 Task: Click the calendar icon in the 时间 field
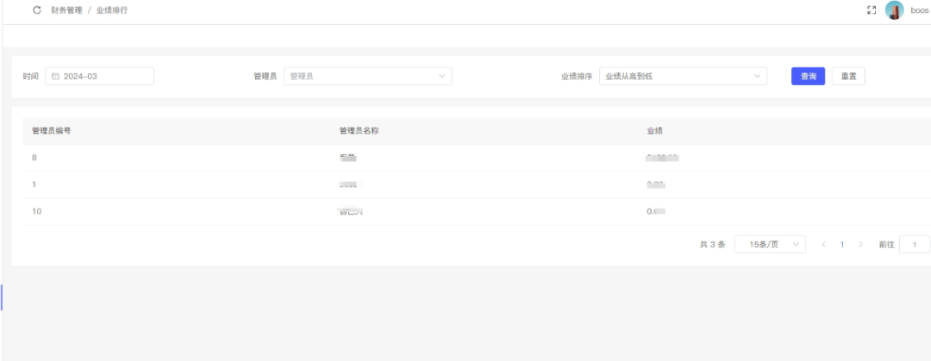pos(56,77)
